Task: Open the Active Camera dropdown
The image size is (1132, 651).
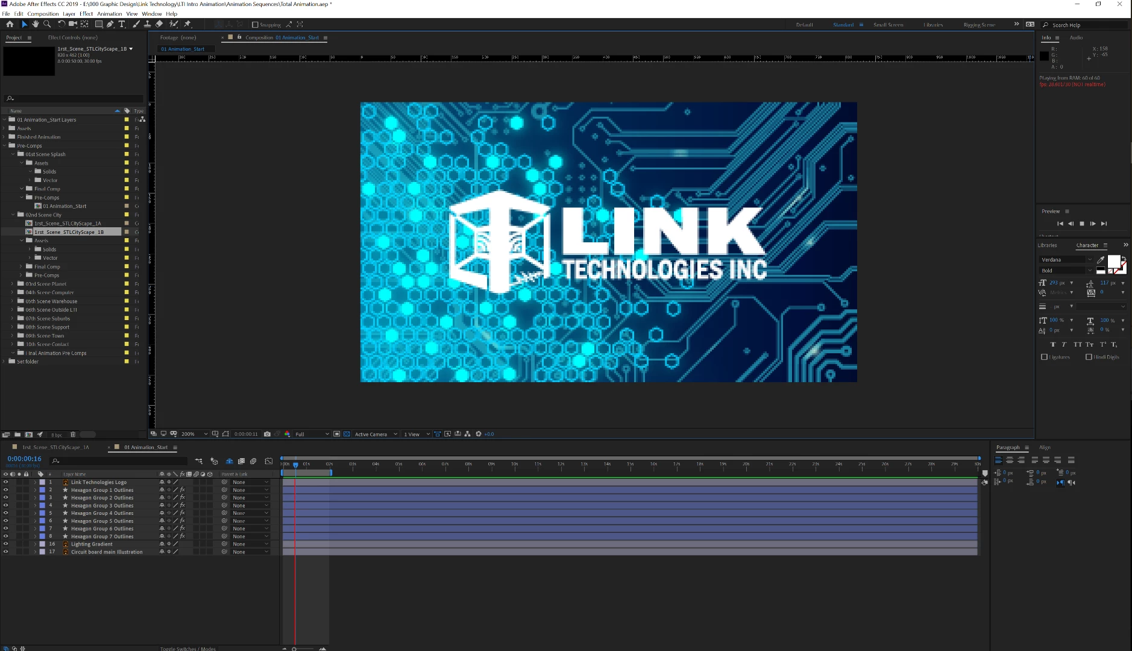Action: [376, 434]
